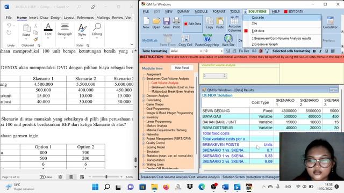Click the Edit Data toolbar button

click(192, 24)
